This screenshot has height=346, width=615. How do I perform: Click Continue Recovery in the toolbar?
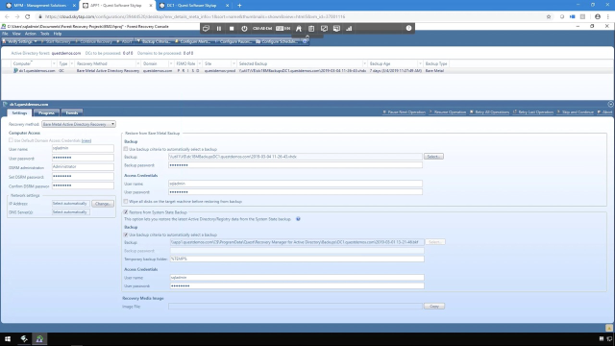pos(93,41)
